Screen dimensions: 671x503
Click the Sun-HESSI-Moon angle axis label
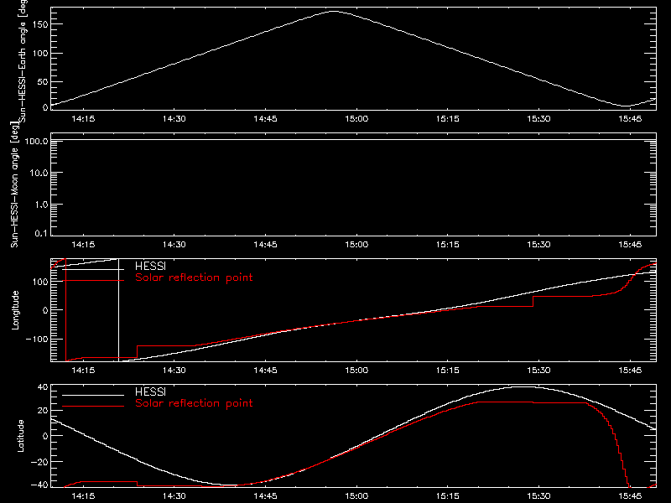click(14, 184)
